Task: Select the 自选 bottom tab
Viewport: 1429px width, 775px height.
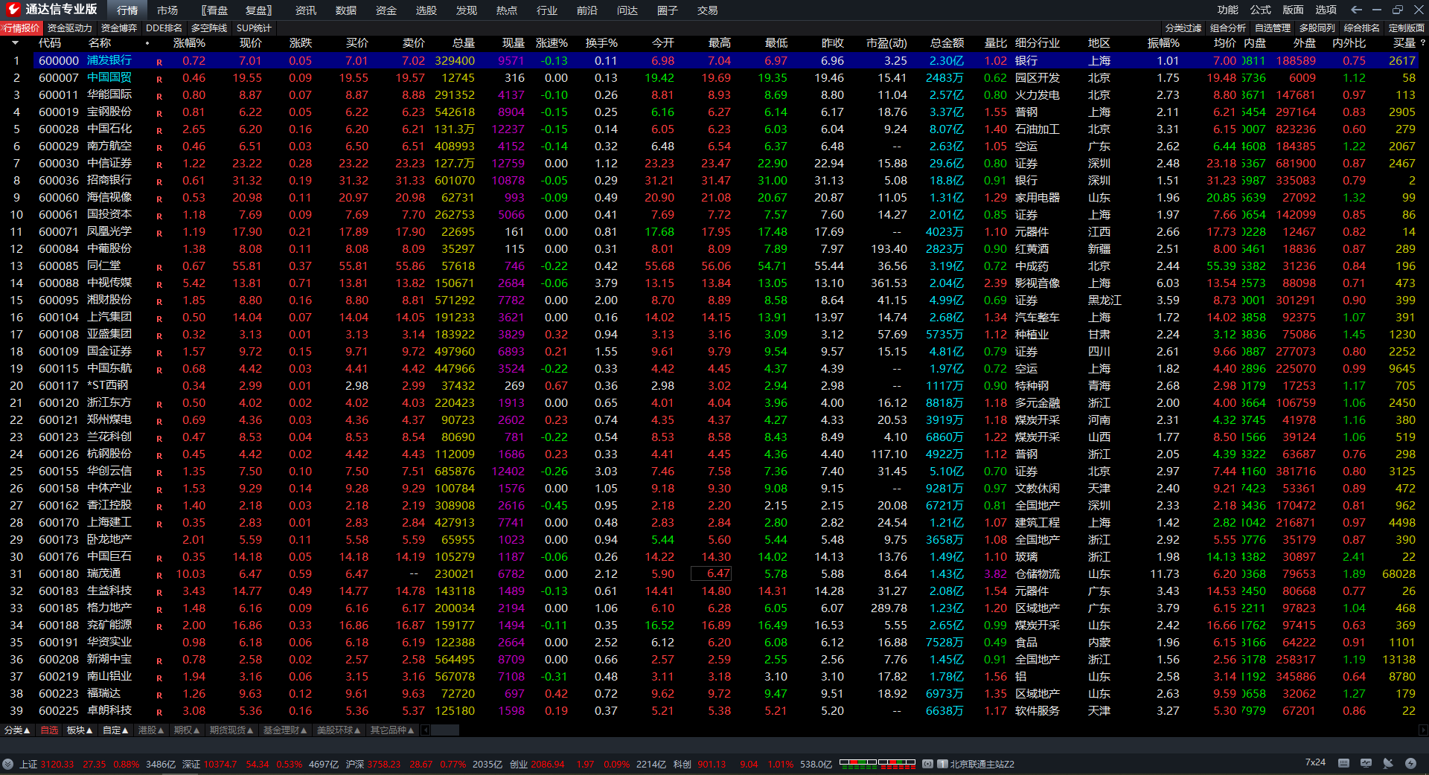Action: coord(49,730)
